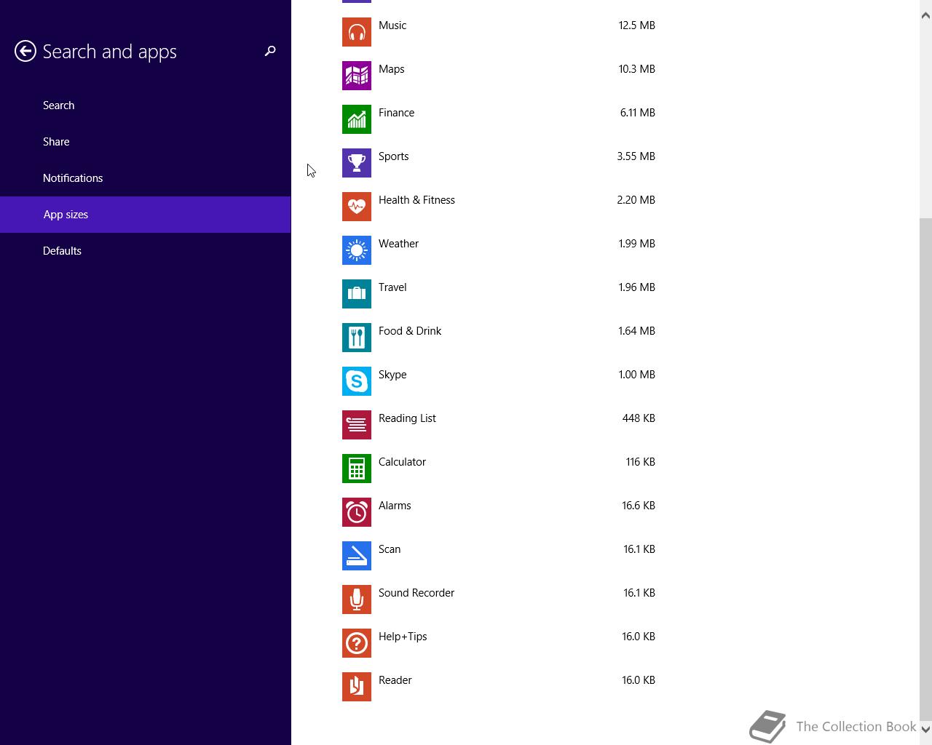Click the Skype app name
The width and height of the screenshot is (932, 745).
pyautogui.click(x=392, y=375)
